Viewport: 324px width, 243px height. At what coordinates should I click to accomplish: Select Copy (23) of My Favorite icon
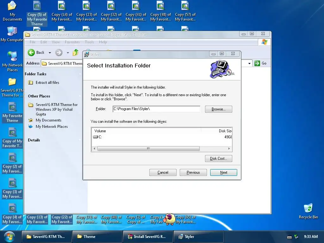(86, 11)
